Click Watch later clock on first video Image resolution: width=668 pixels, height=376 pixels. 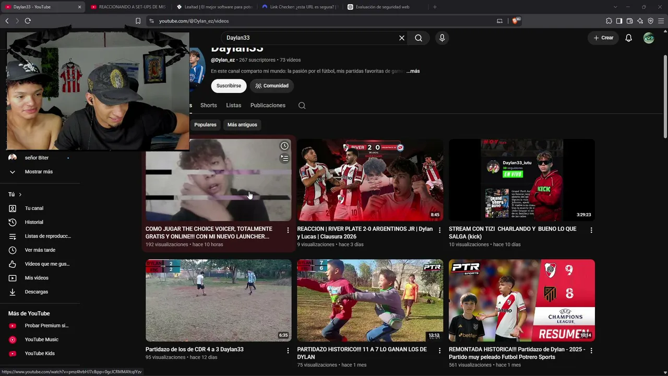pyautogui.click(x=284, y=146)
